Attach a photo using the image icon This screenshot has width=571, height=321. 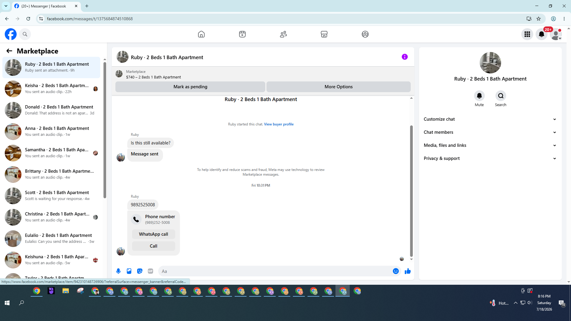pos(129,271)
